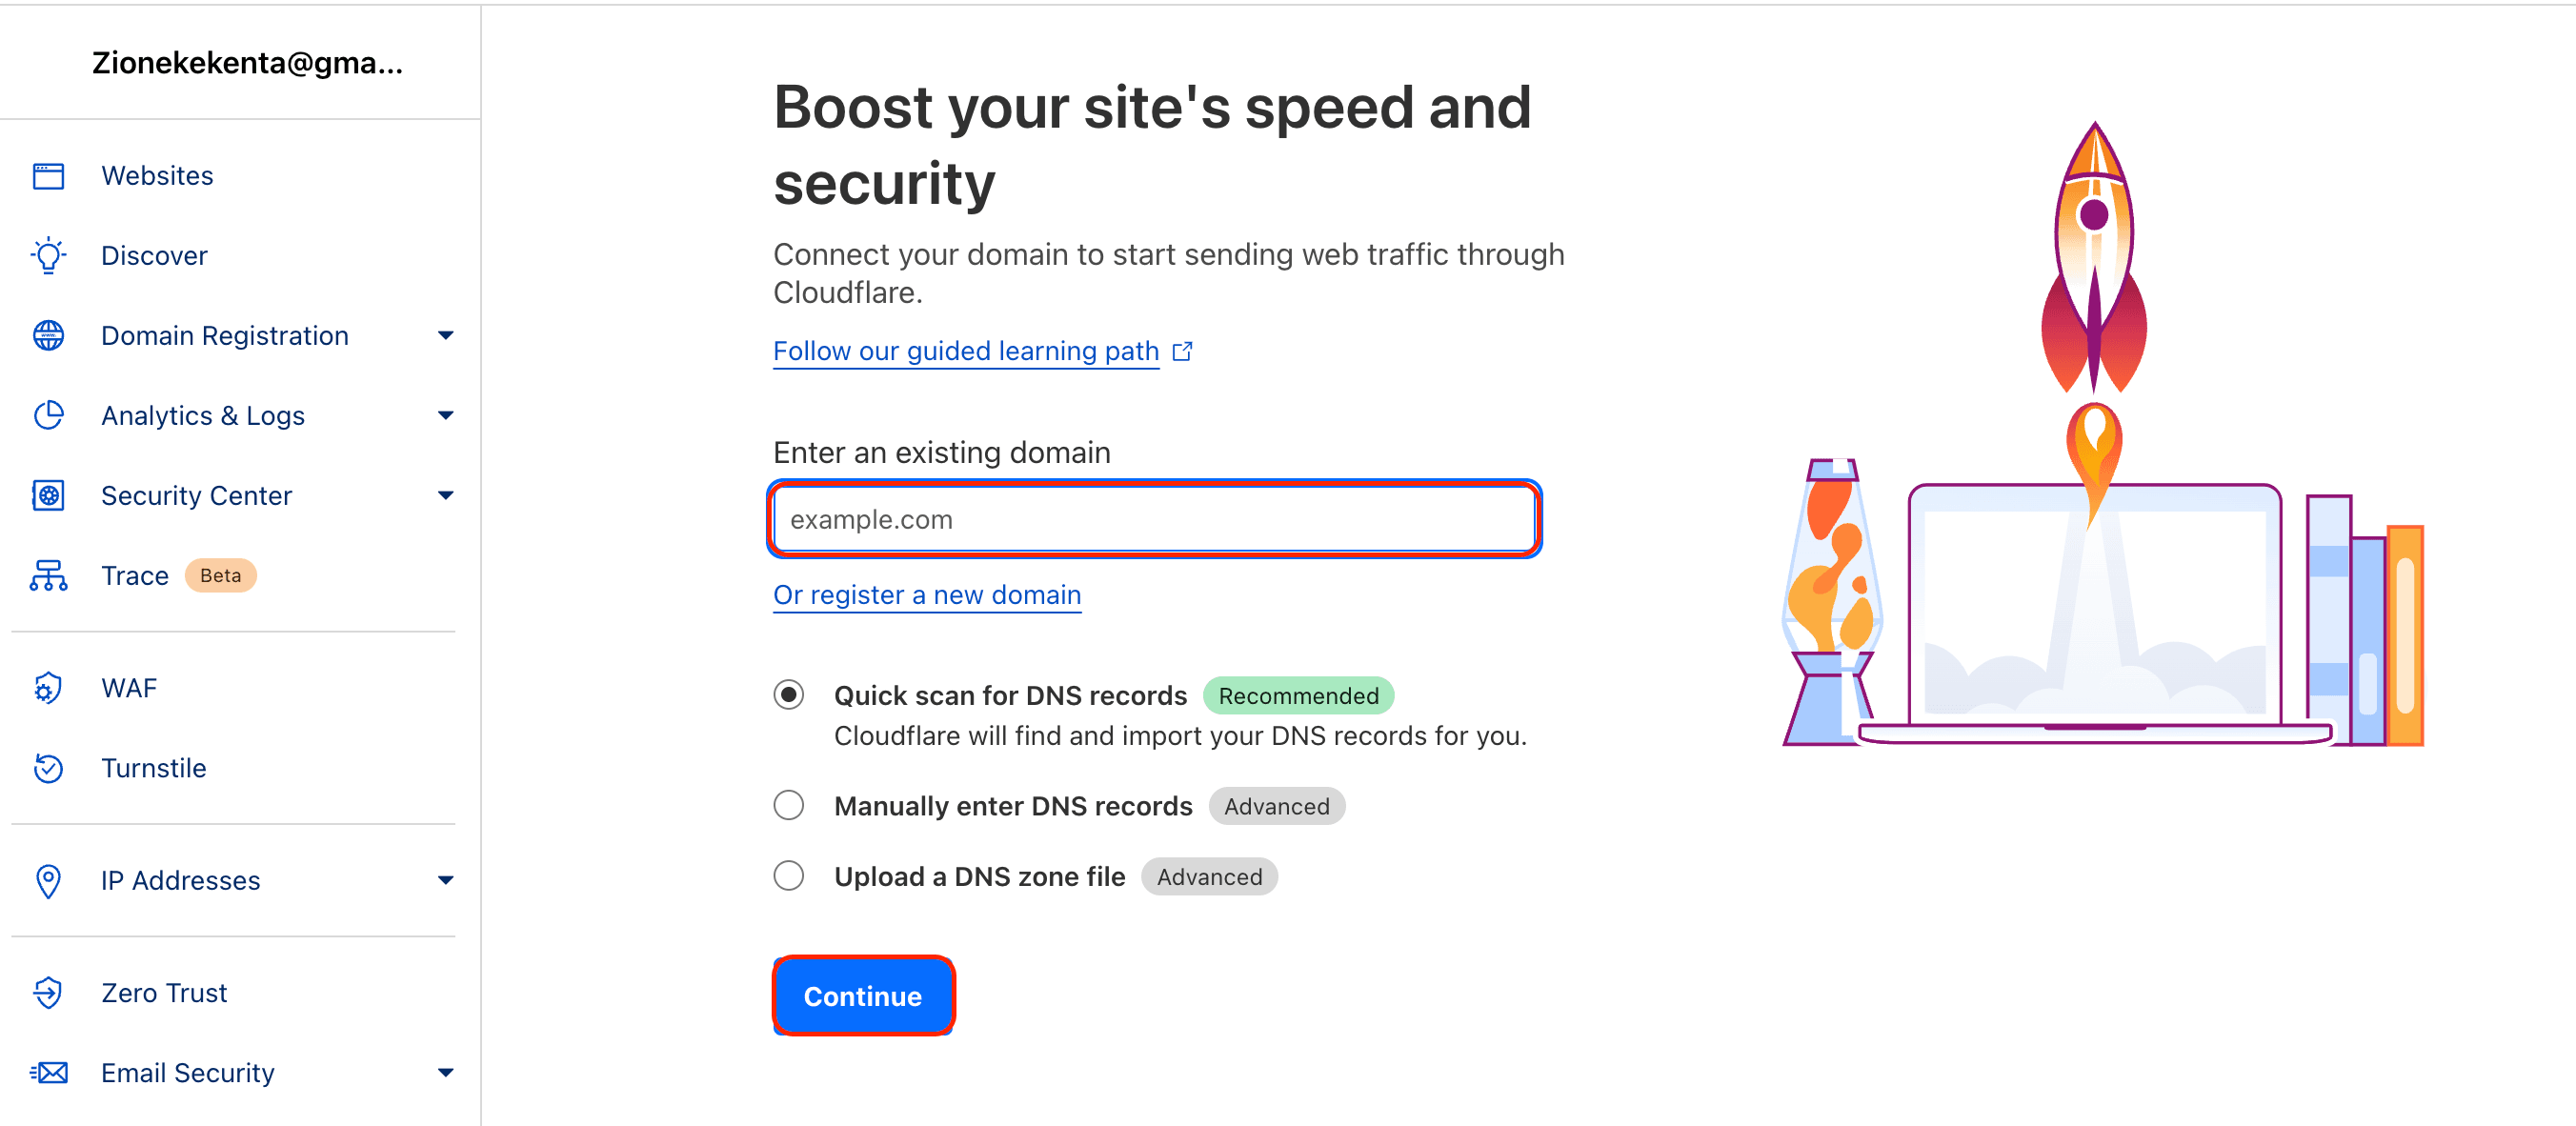
Task: Open the Zero Trust menu item
Action: [164, 993]
